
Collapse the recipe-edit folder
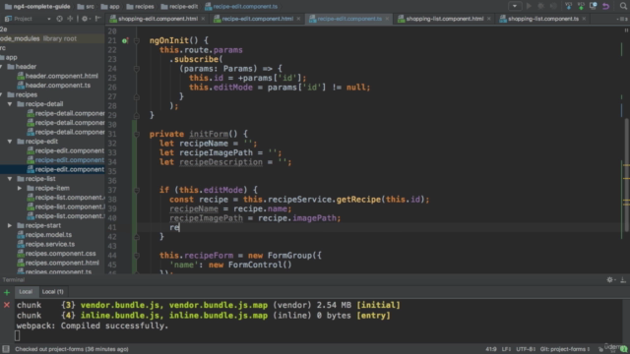click(x=10, y=142)
